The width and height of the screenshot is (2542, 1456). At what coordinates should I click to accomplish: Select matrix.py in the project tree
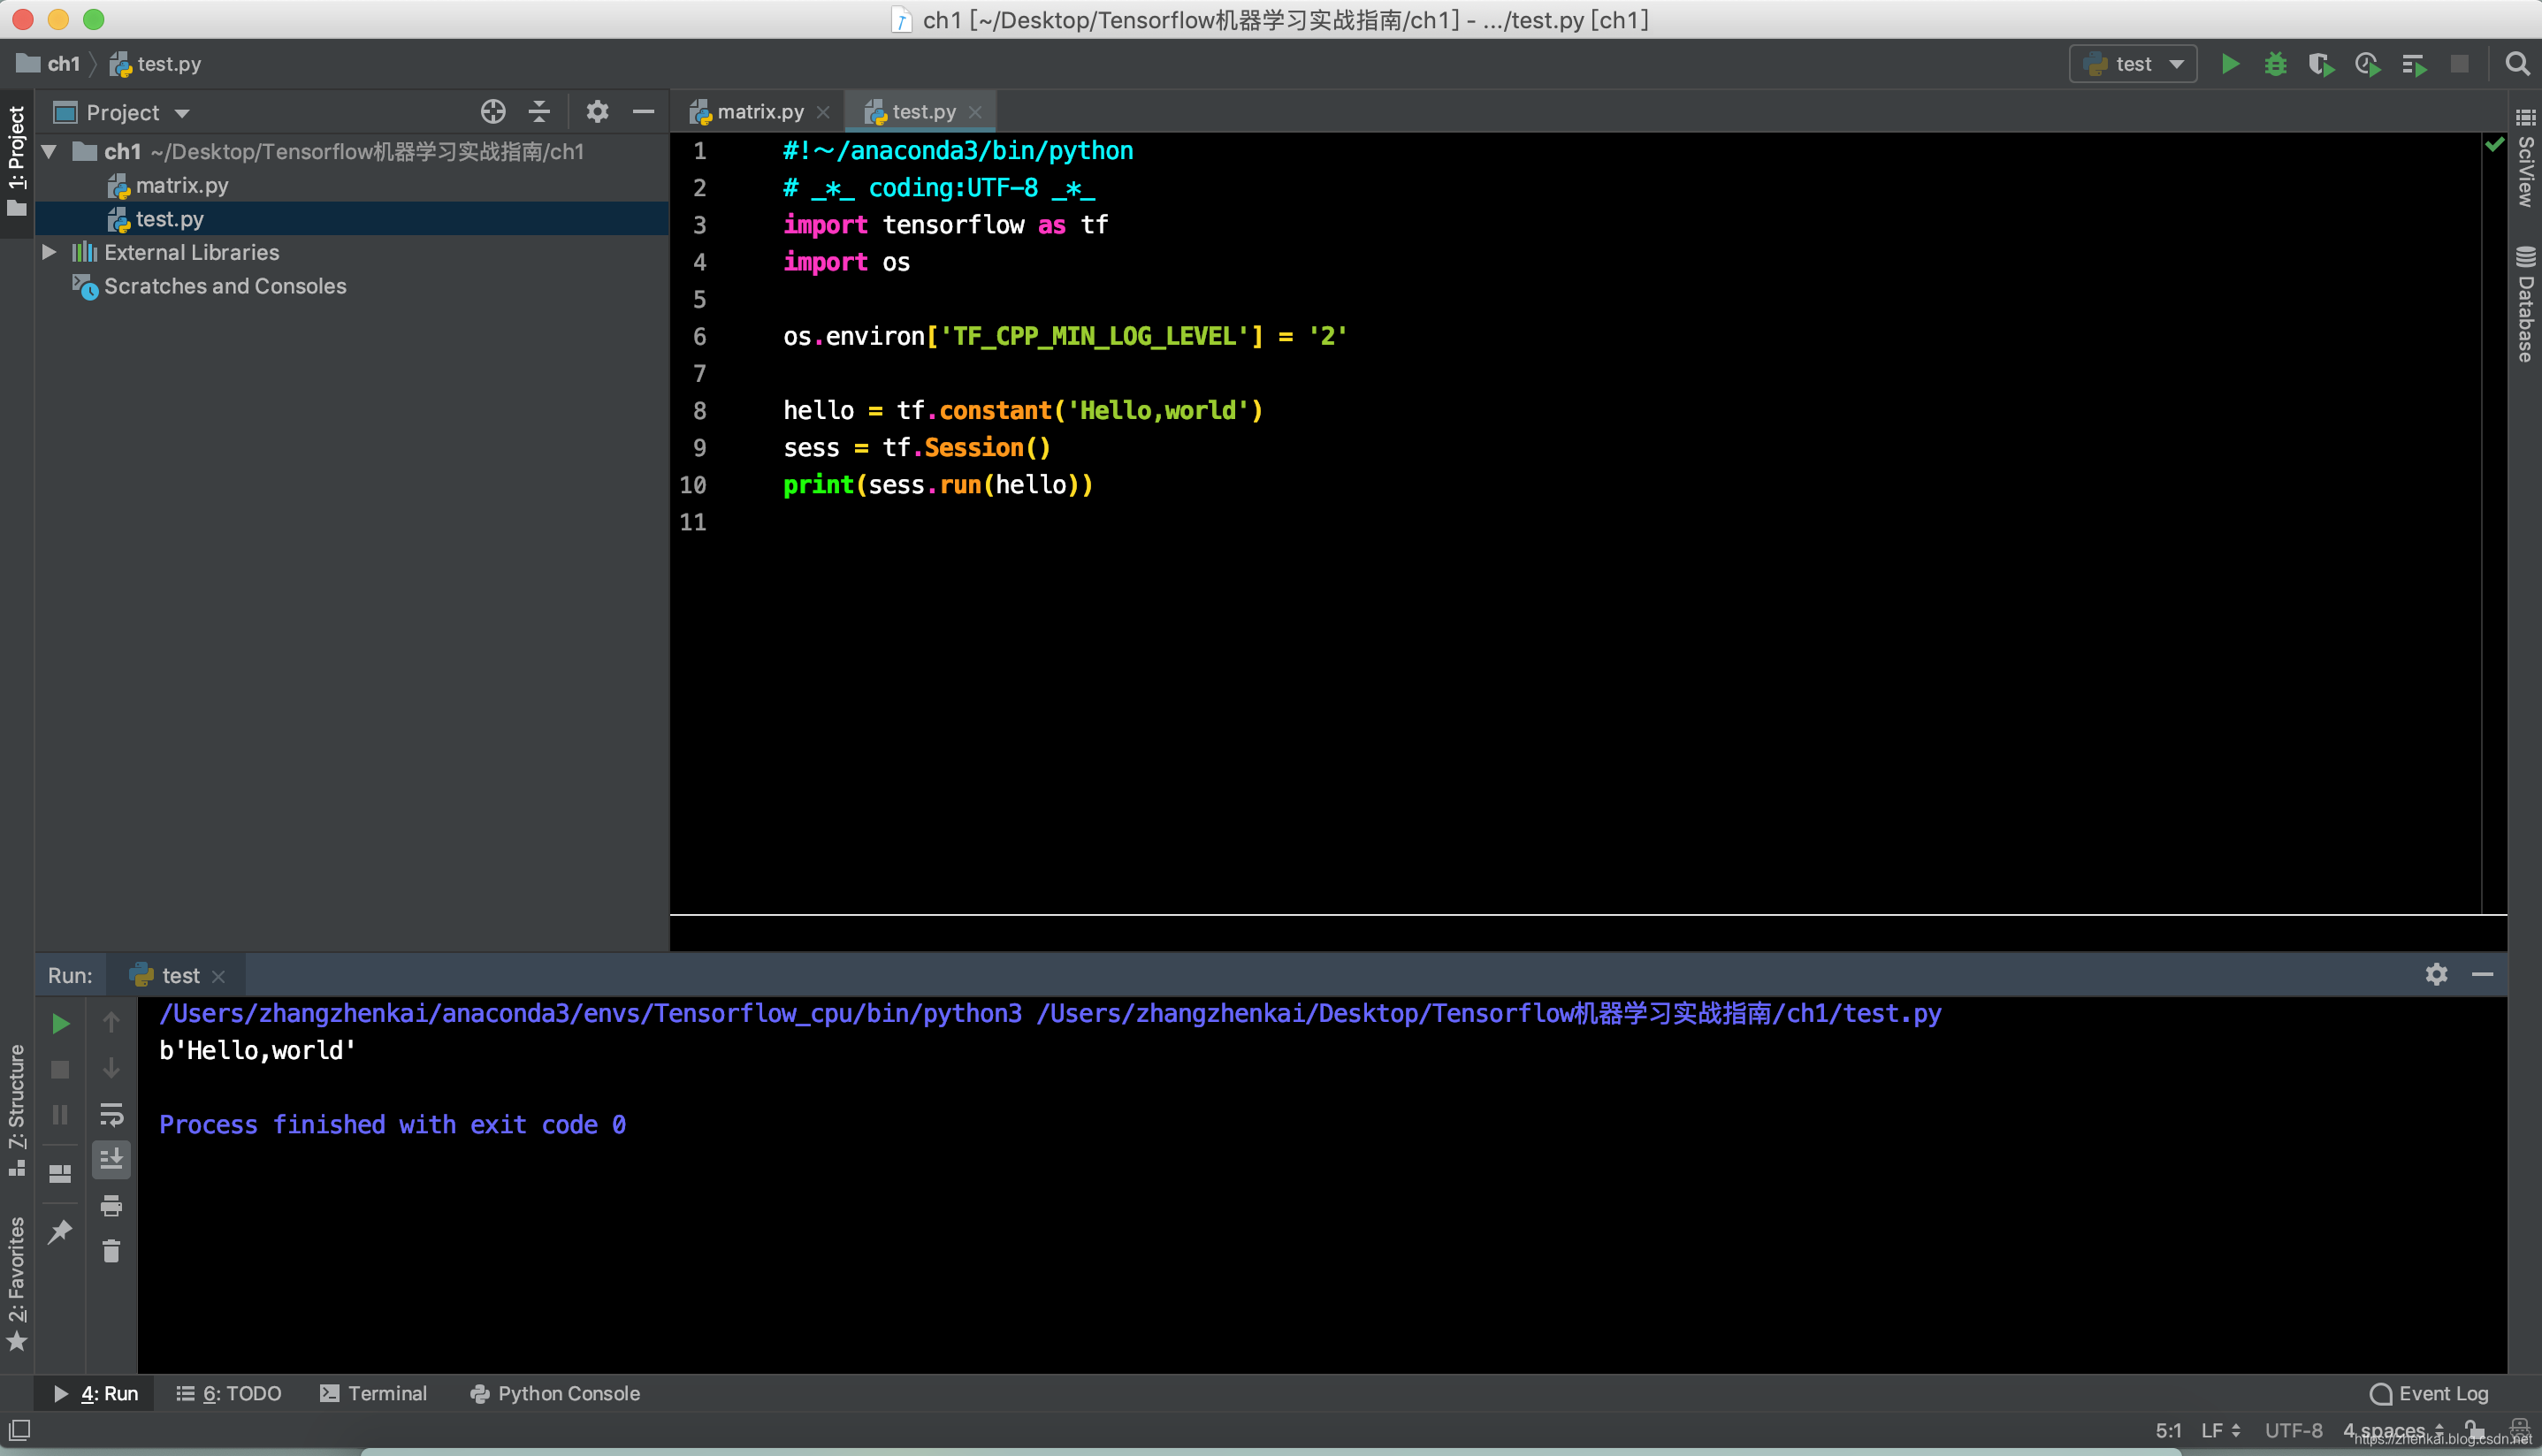[x=181, y=186]
